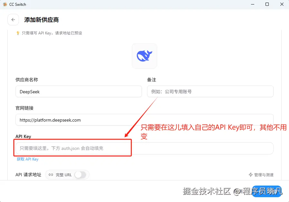Toggle the 完整 URL switch
The width and height of the screenshot is (289, 202).
coord(80,175)
